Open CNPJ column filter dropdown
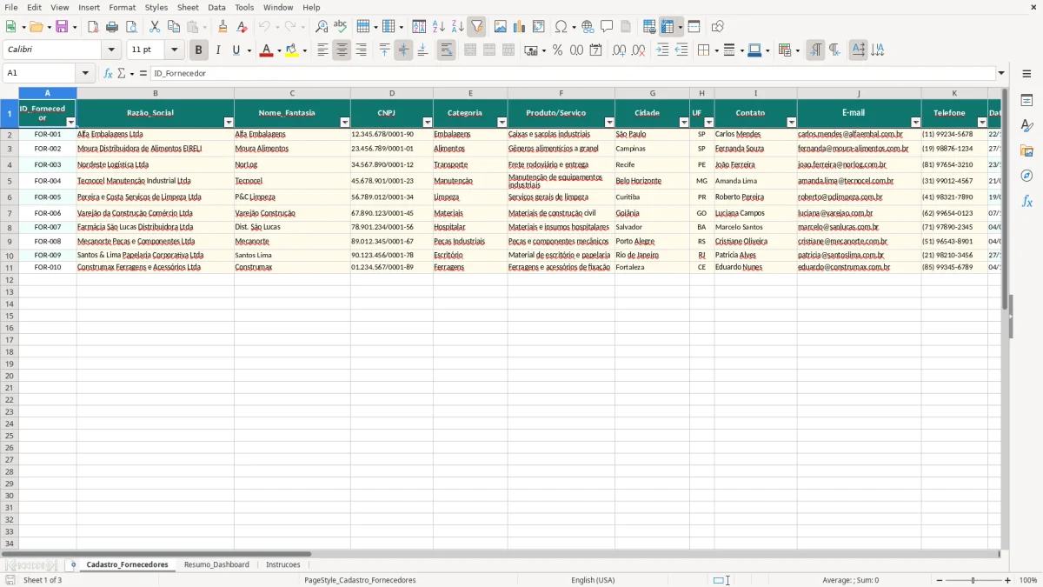 coord(428,123)
